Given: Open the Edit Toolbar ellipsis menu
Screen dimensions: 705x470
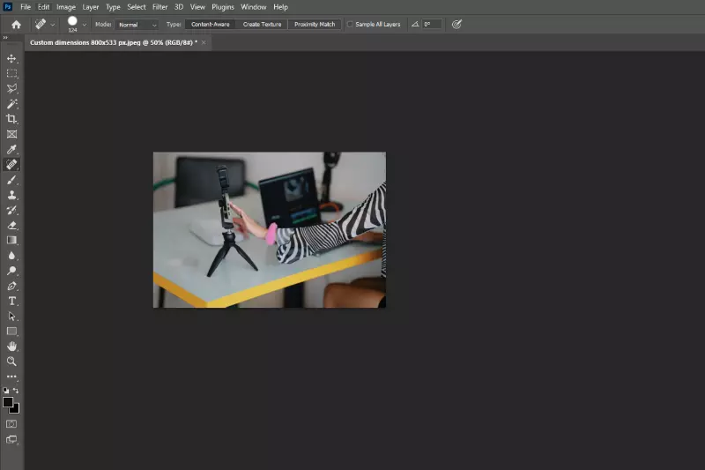Looking at the screenshot, I should tap(11, 377).
